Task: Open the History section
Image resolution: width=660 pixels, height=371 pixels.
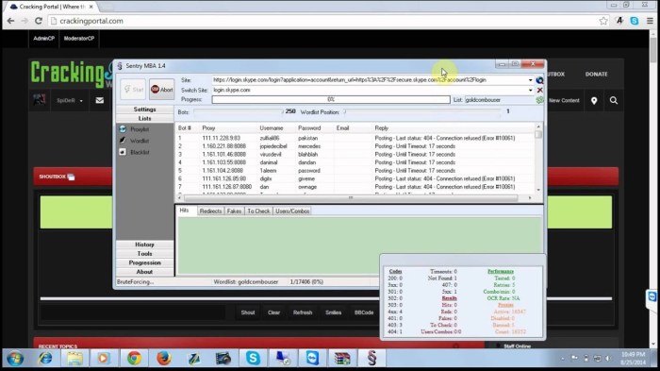Action: pyautogui.click(x=144, y=245)
